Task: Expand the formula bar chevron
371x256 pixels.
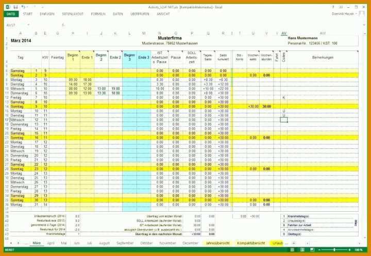Action: 364,25
